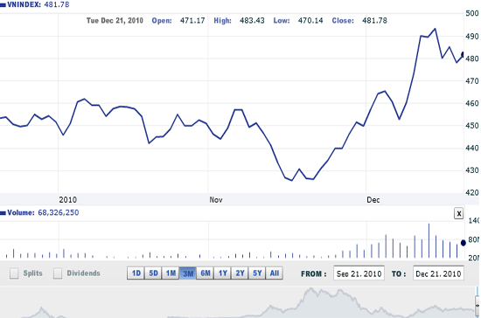Click the date Tue Dec 21, 2010
The image size is (481, 318).
(x=115, y=20)
